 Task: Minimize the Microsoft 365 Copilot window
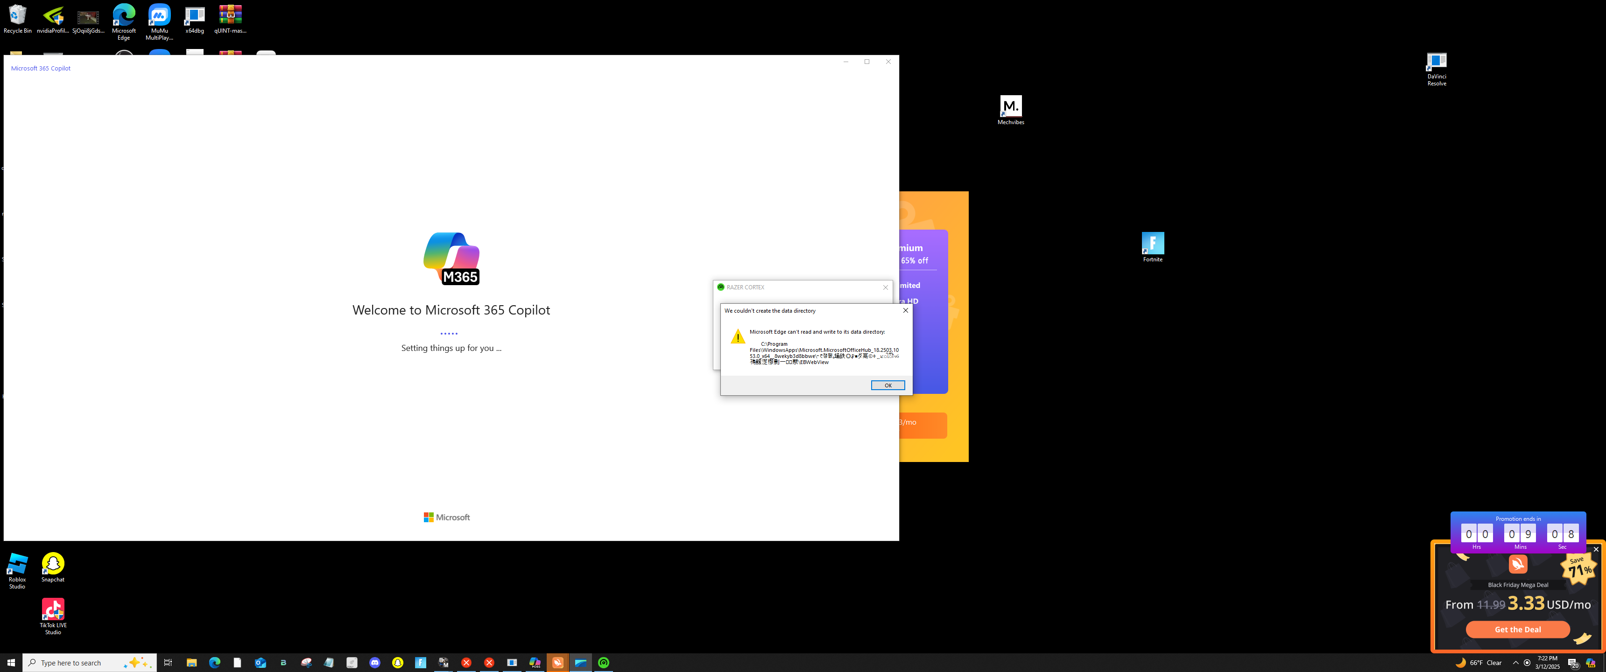click(x=845, y=62)
